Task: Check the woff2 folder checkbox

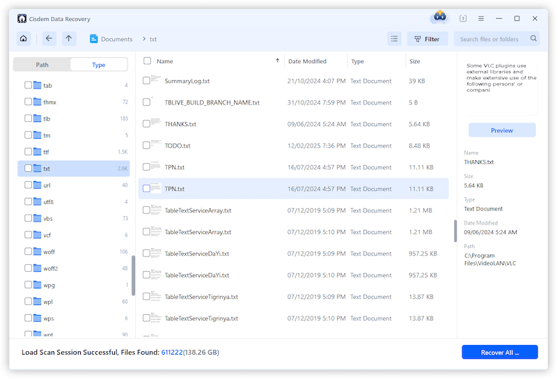Action: [x=28, y=268]
